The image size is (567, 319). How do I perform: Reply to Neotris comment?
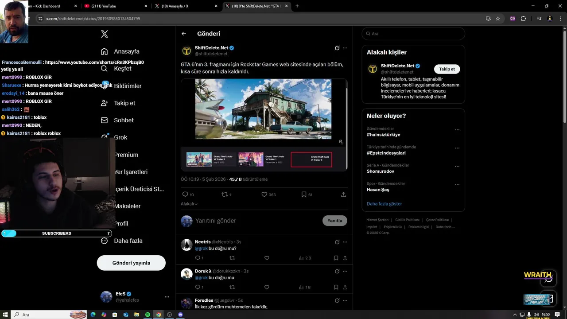coord(199,258)
